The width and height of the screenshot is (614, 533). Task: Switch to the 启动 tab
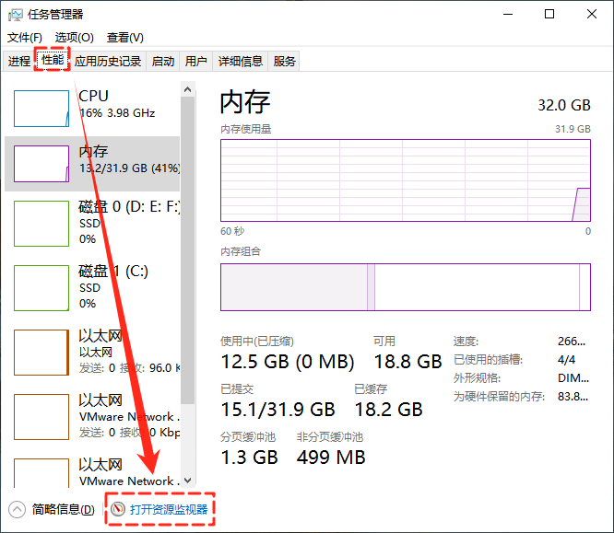tap(162, 62)
